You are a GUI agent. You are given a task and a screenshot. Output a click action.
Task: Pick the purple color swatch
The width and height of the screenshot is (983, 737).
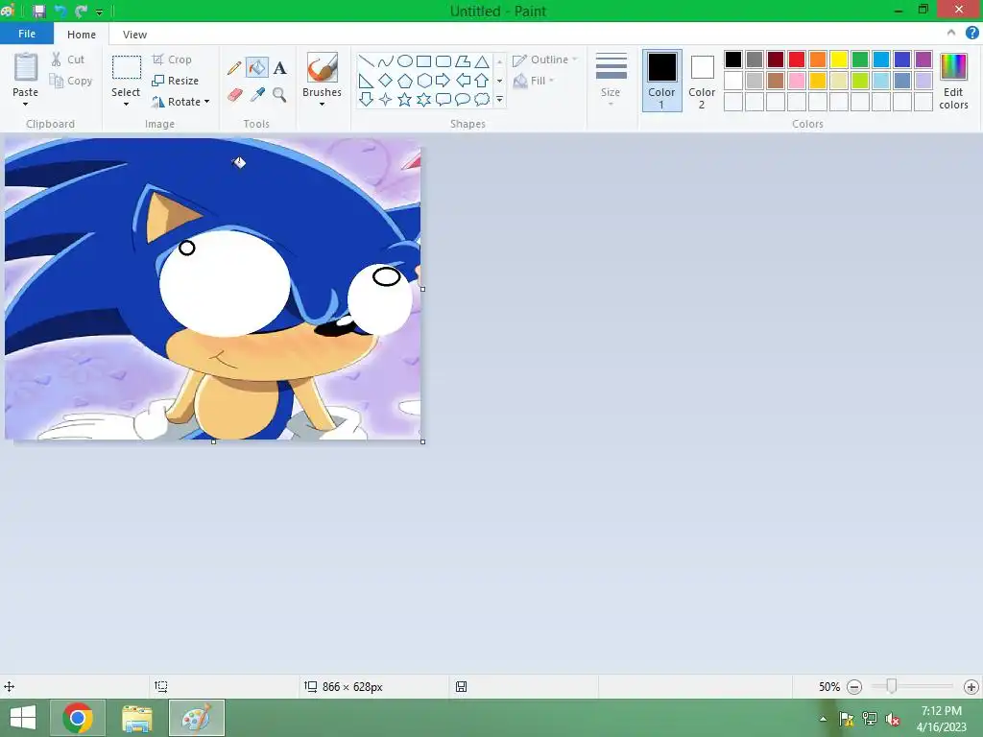(x=923, y=59)
